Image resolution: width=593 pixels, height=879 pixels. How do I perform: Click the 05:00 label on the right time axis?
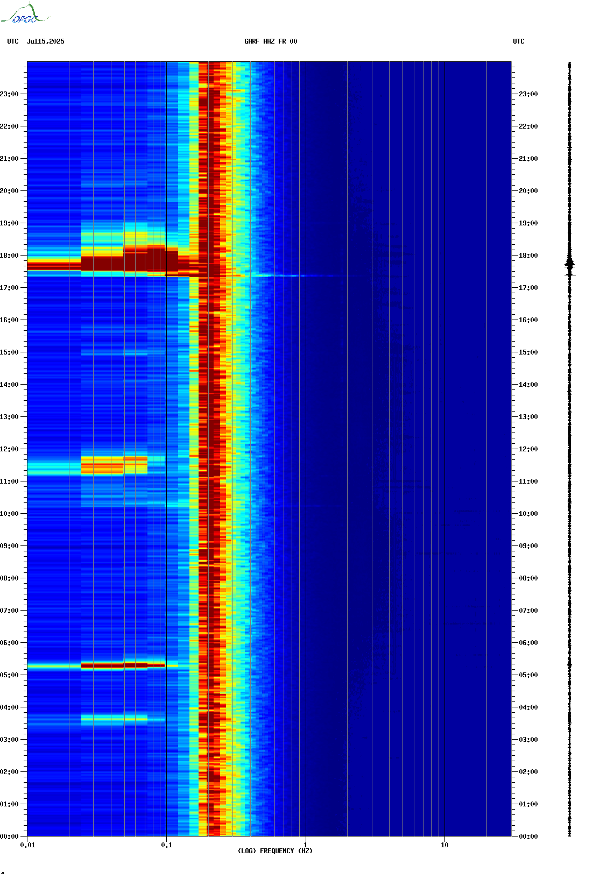[528, 675]
